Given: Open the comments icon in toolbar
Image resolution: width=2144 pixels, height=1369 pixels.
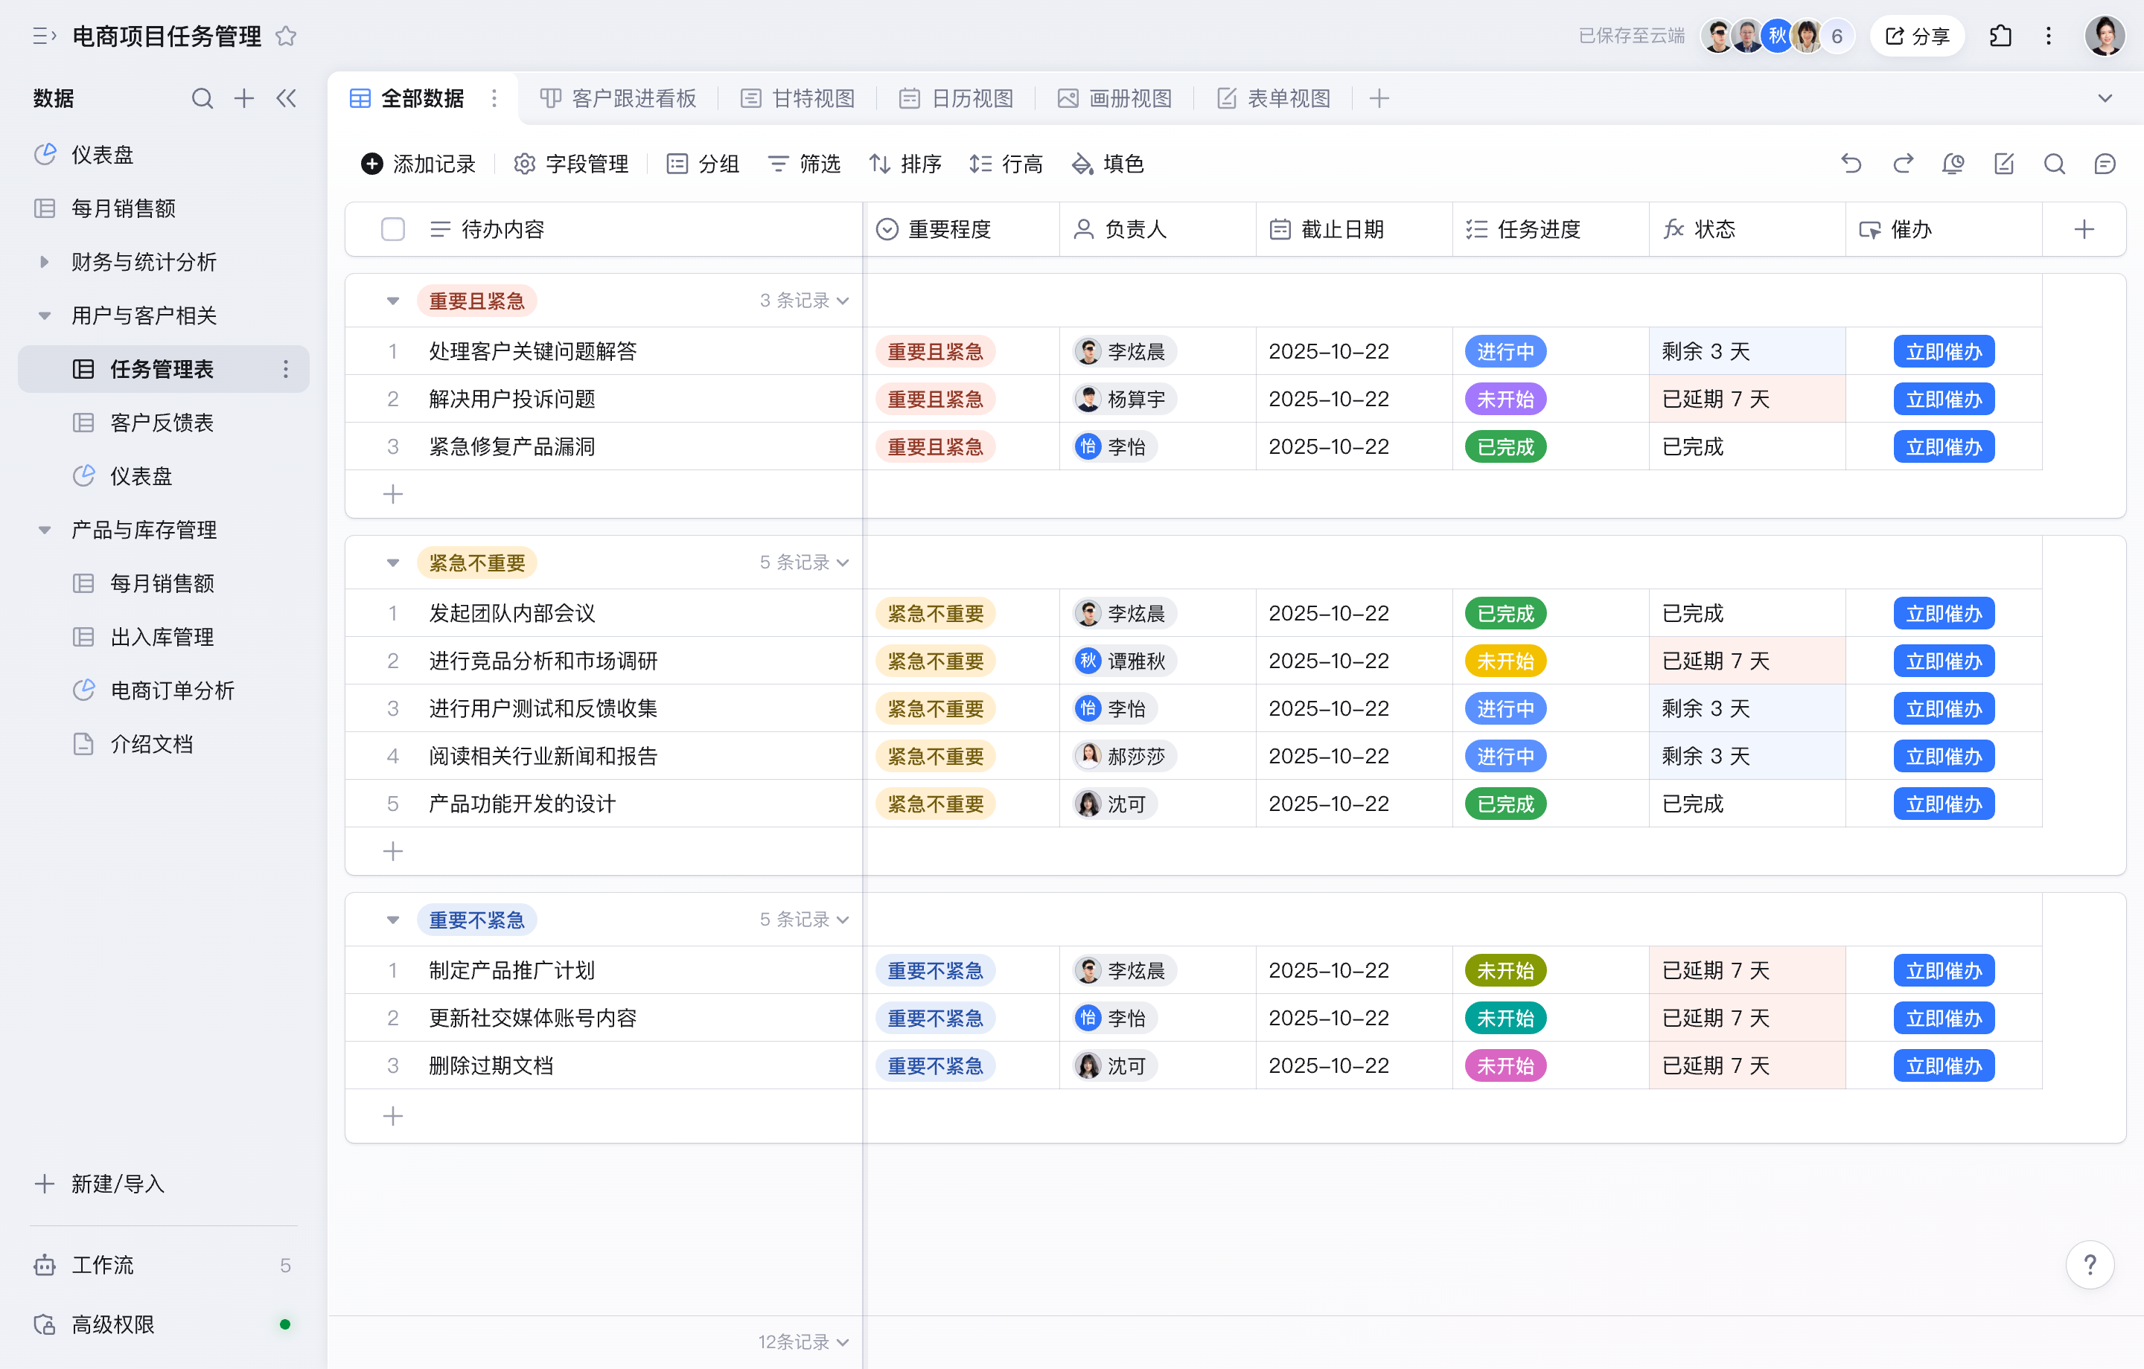Looking at the screenshot, I should point(2105,164).
